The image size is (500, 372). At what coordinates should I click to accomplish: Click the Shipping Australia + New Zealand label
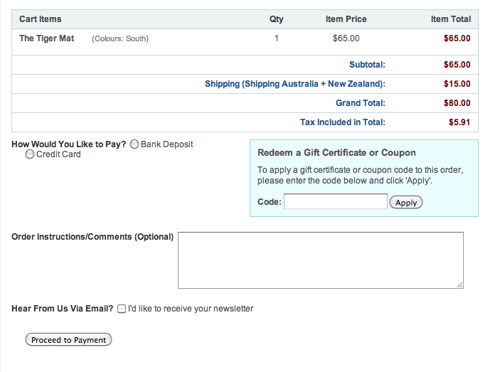point(294,84)
